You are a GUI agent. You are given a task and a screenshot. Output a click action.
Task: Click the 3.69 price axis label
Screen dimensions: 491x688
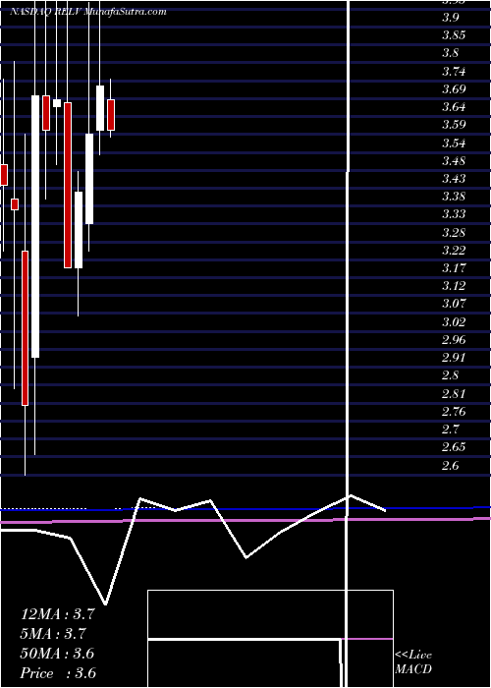click(454, 89)
